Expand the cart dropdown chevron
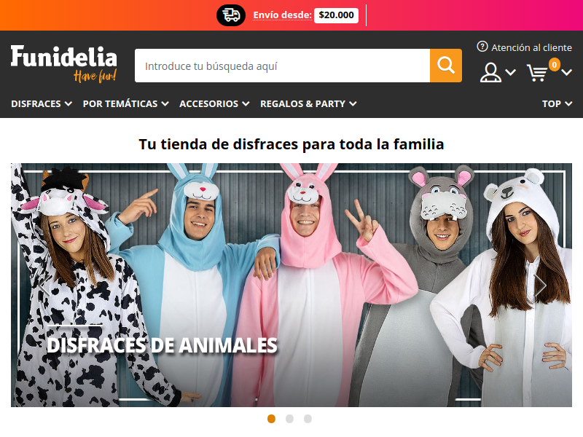This screenshot has height=437, width=583. [567, 72]
